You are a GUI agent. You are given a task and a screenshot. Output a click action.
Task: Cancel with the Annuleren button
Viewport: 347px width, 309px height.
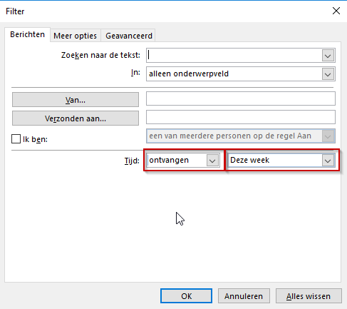(x=244, y=296)
